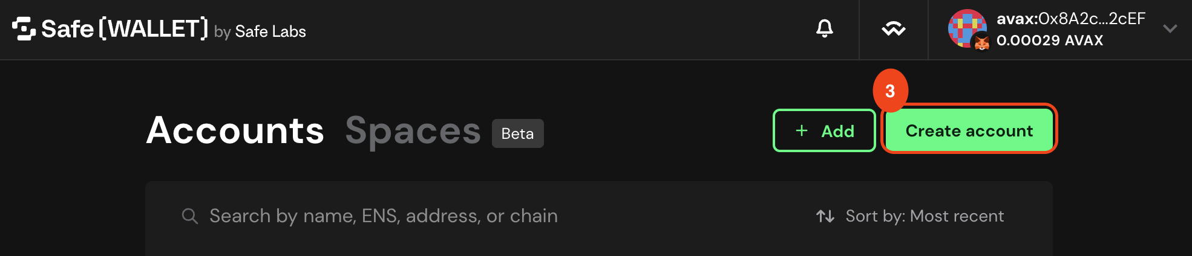The image size is (1192, 256).
Task: Click the magnifier search icon
Action: coord(190,216)
